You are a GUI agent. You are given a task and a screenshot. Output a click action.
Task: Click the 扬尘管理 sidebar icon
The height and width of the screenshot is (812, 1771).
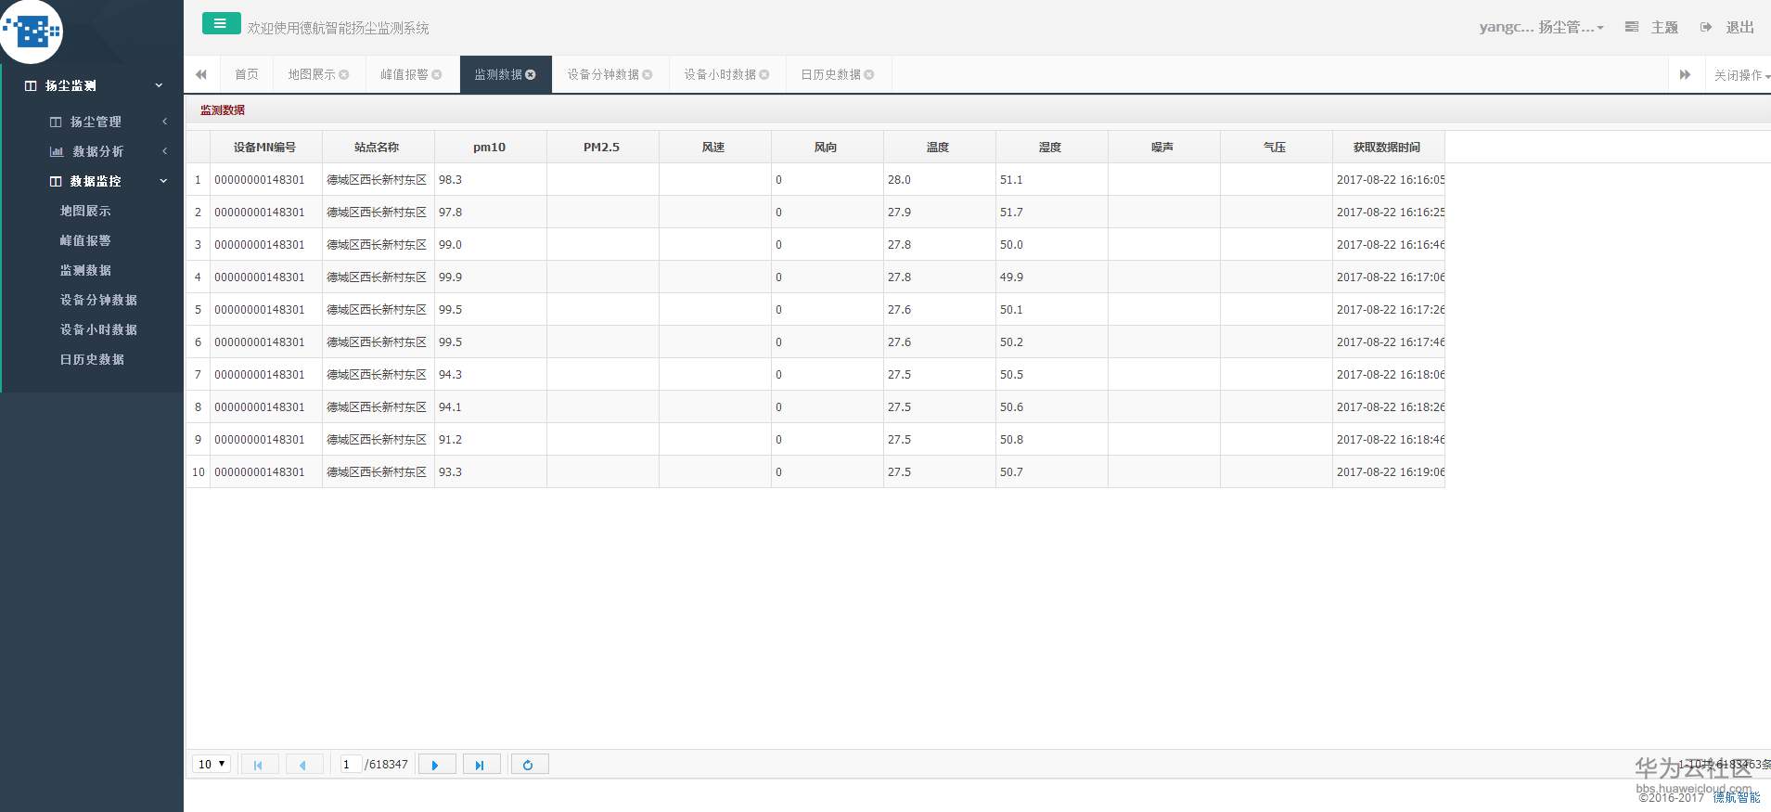pyautogui.click(x=56, y=122)
